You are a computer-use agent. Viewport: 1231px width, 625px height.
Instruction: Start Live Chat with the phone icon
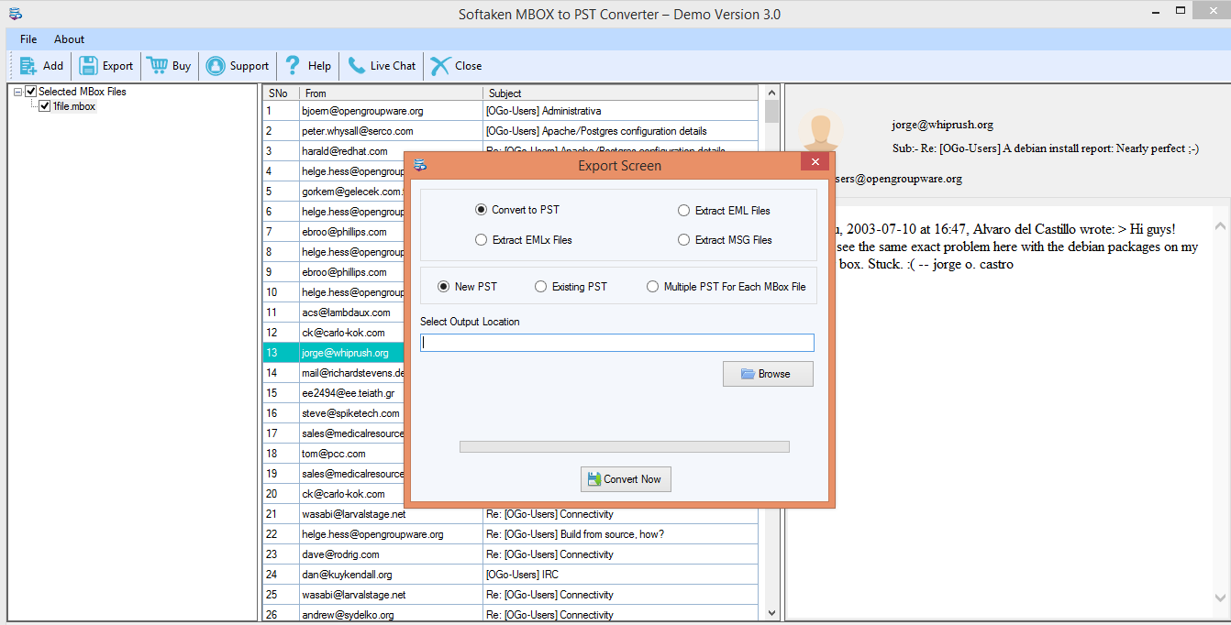(x=356, y=66)
